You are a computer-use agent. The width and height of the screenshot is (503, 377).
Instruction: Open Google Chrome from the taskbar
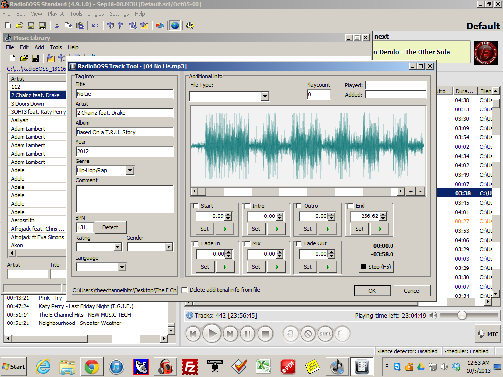pyautogui.click(x=92, y=366)
